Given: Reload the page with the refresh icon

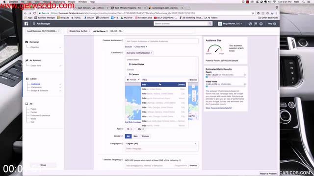Looking at the screenshot, I should 34,13.
